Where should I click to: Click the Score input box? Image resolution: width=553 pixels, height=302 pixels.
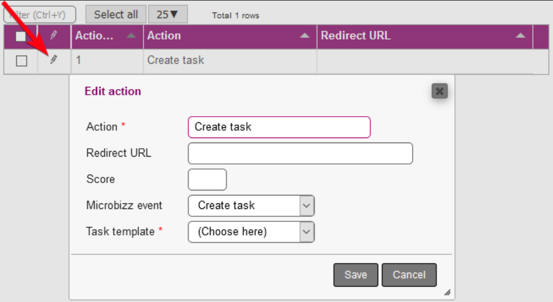[207, 180]
